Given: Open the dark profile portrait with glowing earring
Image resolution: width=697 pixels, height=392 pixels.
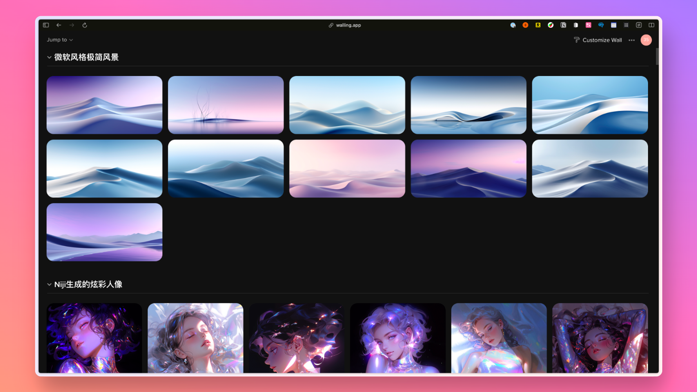Looking at the screenshot, I should click(x=297, y=338).
